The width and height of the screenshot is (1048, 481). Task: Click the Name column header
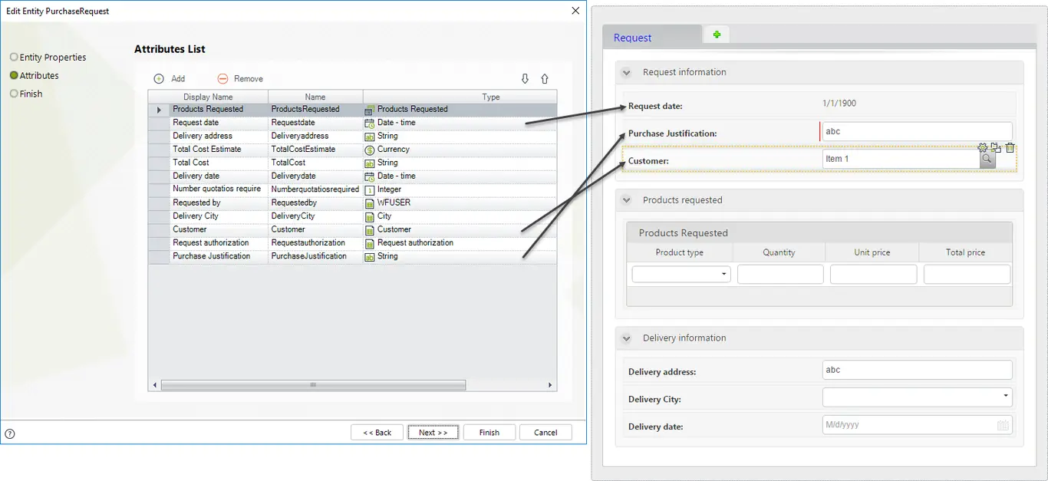tap(315, 97)
